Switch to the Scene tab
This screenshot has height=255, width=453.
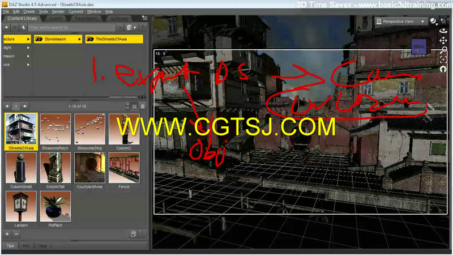(x=55, y=18)
